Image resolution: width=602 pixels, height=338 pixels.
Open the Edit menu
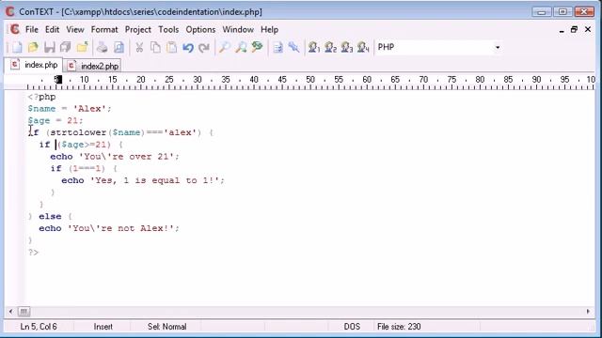pyautogui.click(x=52, y=29)
